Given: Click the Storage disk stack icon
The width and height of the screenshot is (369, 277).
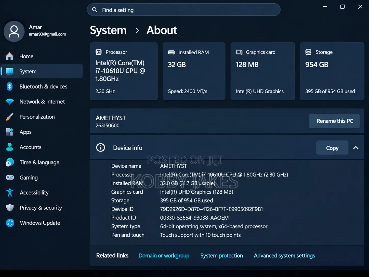Looking at the screenshot, I should (x=308, y=52).
